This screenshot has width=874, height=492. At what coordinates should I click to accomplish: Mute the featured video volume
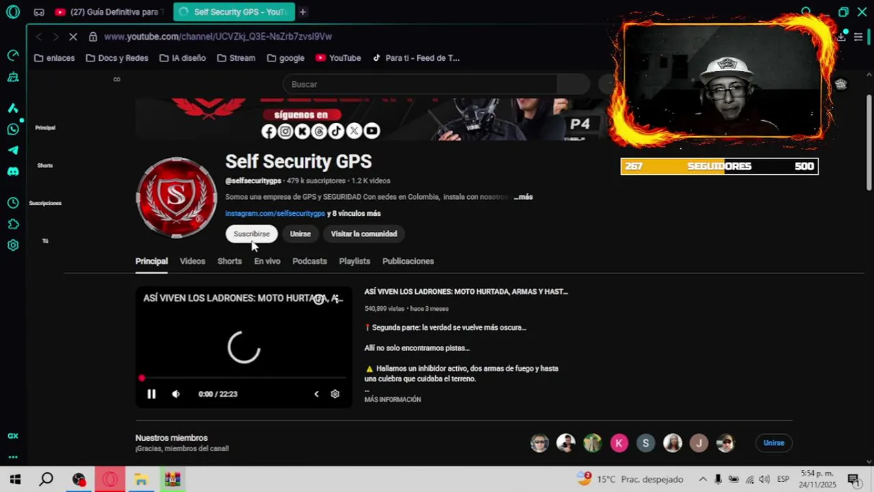[176, 394]
